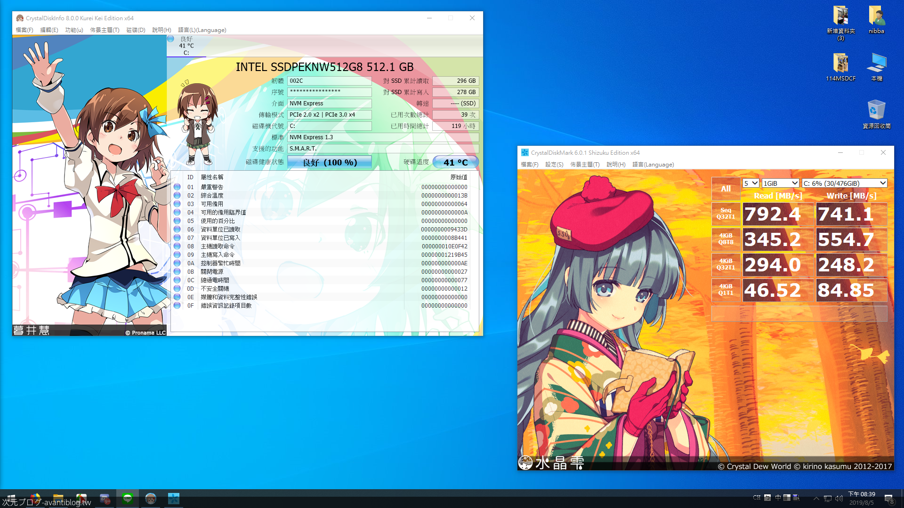
Task: Open the 本機 (This PC) desktop icon
Action: [876, 67]
